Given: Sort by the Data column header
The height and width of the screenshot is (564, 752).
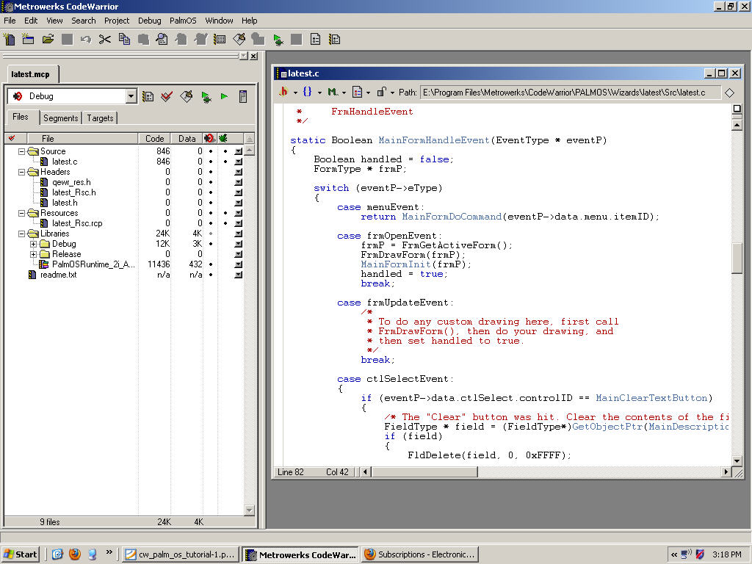Looking at the screenshot, I should point(187,139).
